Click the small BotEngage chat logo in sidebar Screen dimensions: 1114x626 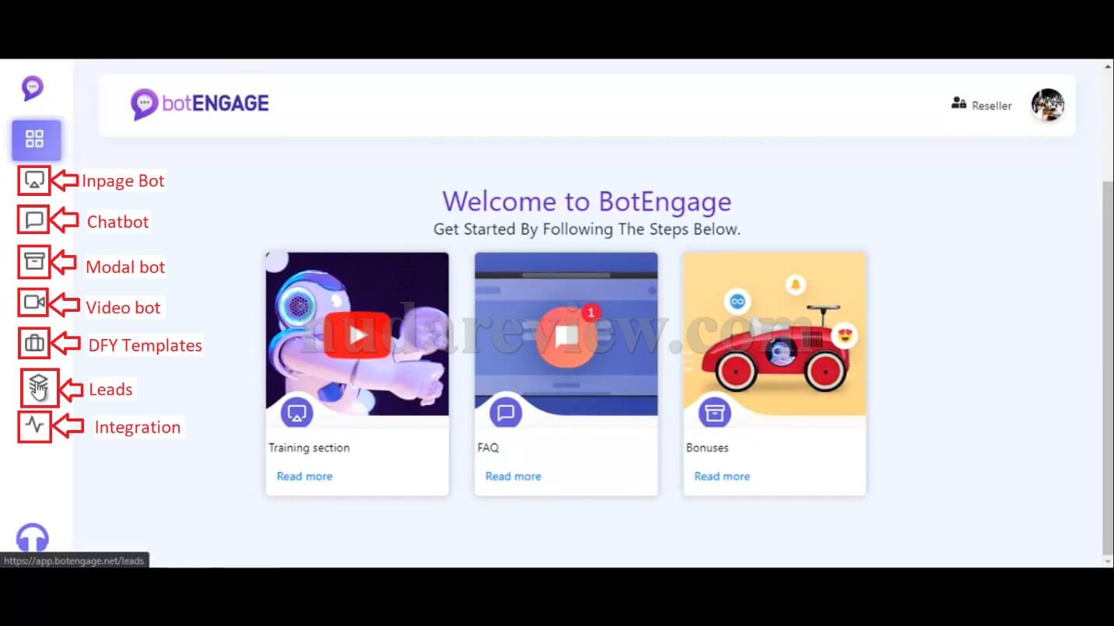tap(33, 88)
